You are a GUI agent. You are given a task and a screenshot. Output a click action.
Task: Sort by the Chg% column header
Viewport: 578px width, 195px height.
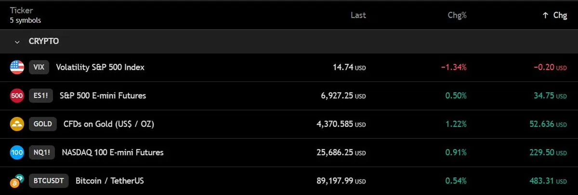point(457,15)
